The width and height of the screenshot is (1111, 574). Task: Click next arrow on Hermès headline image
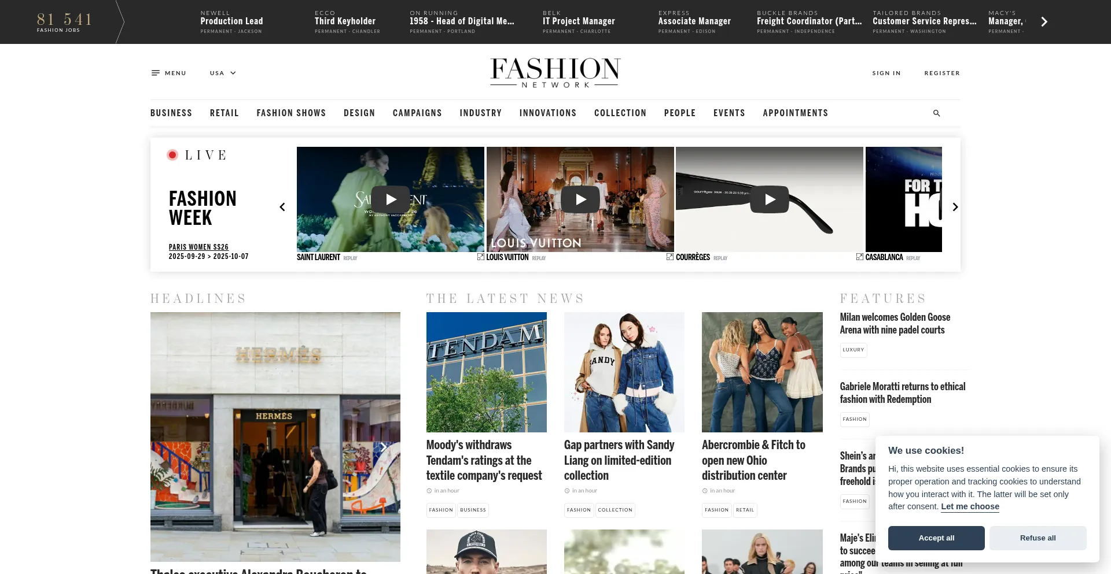pyautogui.click(x=383, y=446)
